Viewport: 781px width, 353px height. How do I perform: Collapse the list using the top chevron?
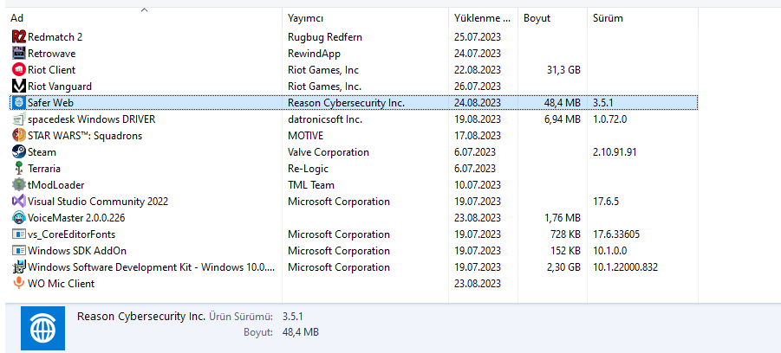144,10
